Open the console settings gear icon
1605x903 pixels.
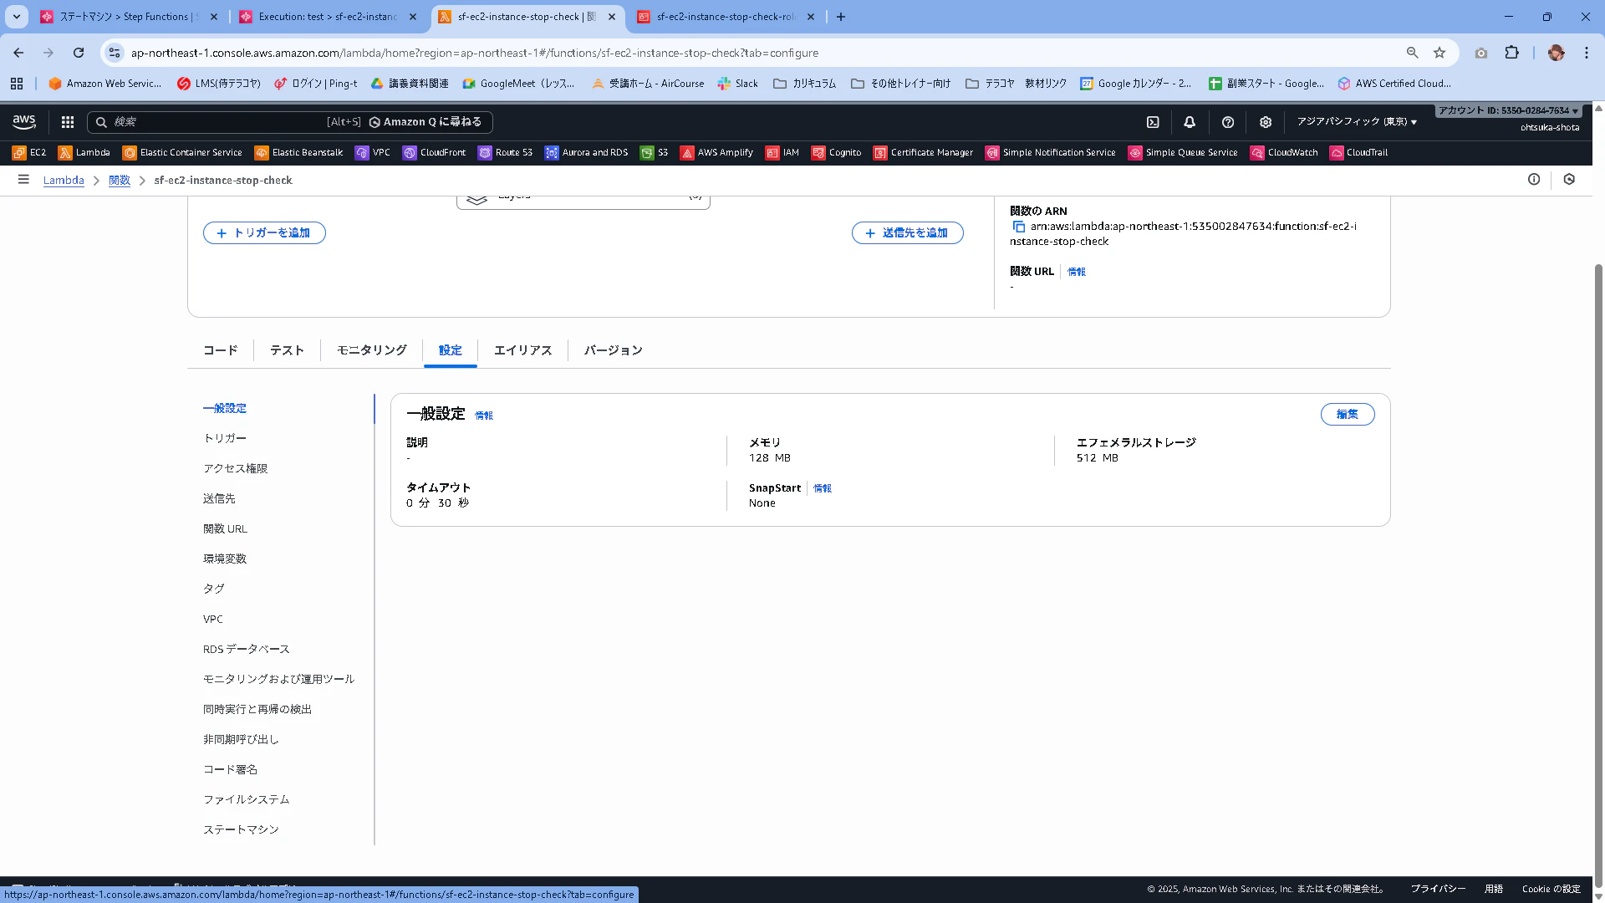pyautogui.click(x=1266, y=122)
